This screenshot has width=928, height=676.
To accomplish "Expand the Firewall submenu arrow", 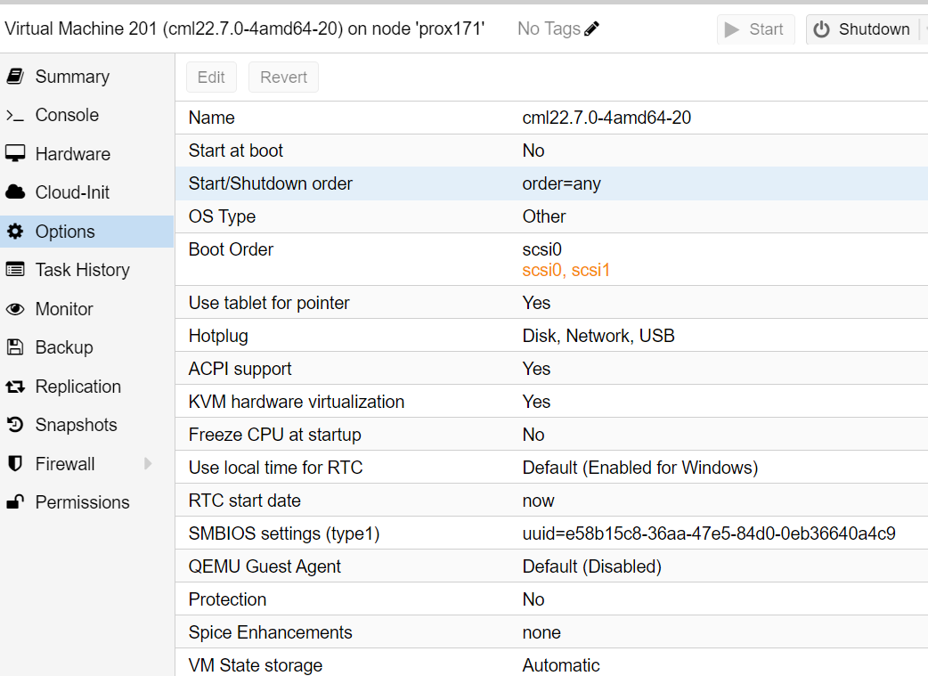I will 148,463.
